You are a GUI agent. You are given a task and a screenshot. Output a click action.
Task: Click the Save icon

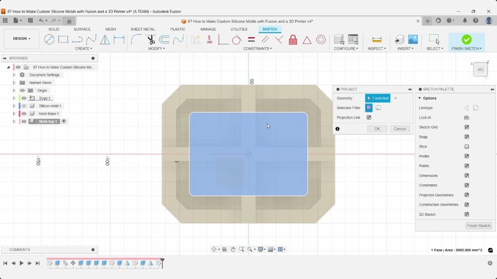[30, 20]
